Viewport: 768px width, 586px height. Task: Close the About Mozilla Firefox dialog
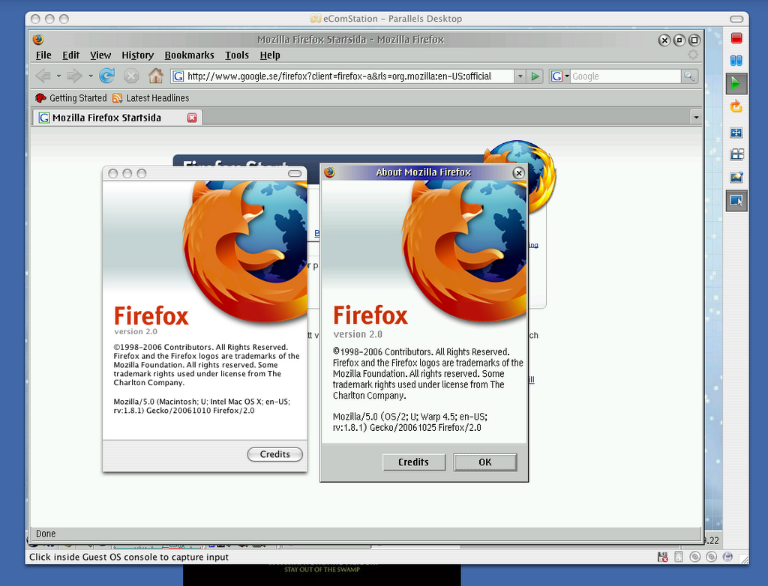coord(519,173)
